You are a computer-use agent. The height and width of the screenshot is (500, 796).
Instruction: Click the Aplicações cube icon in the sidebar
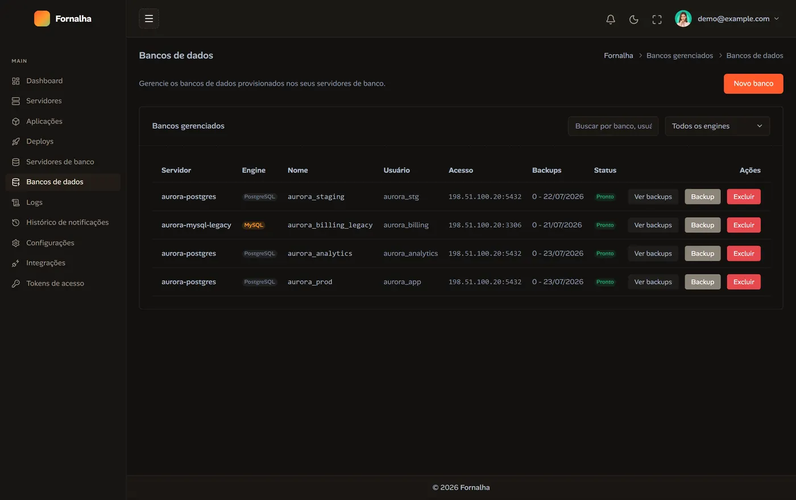[x=16, y=122]
